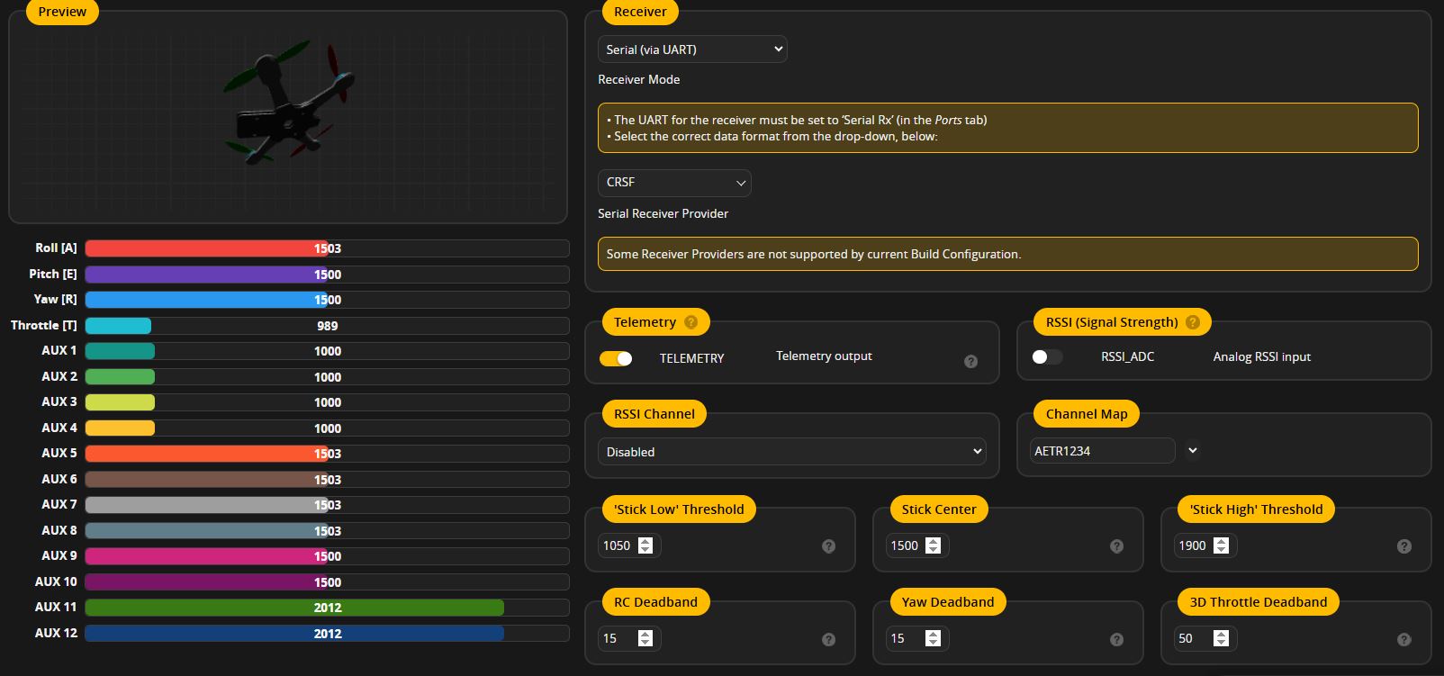Open Receiver Mode dropdown Serial (via UART)
1444x676 pixels.
click(x=692, y=50)
